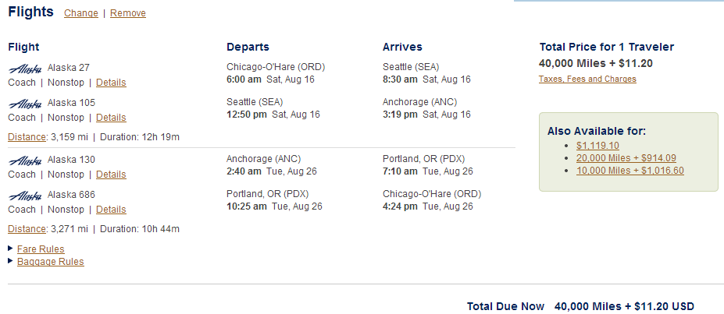
Task: Select the $1,119.10 cash fare option
Action: [597, 146]
